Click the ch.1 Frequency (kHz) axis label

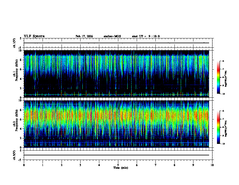pos(16,70)
